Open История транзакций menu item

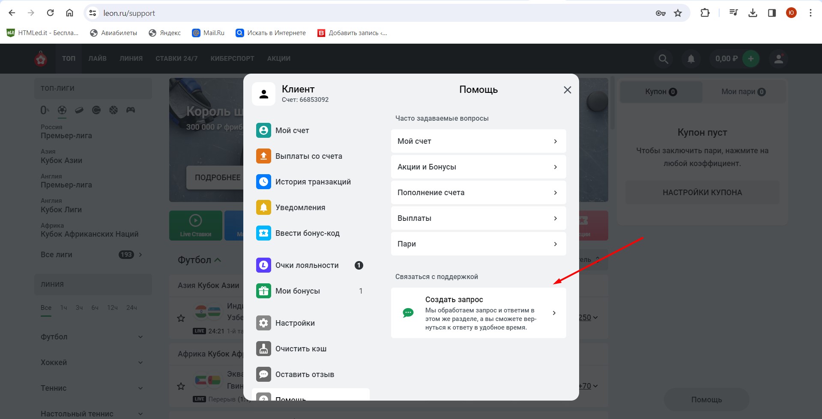point(313,182)
